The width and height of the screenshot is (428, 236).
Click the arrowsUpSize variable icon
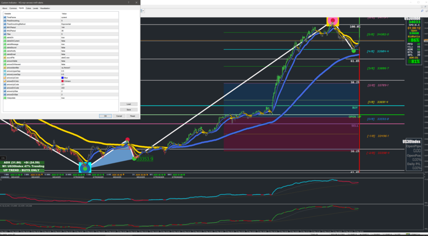(5, 91)
